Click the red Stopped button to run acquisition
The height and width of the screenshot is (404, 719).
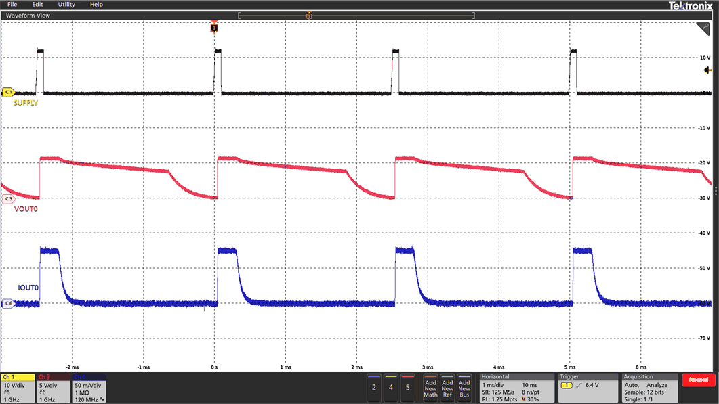coord(699,381)
